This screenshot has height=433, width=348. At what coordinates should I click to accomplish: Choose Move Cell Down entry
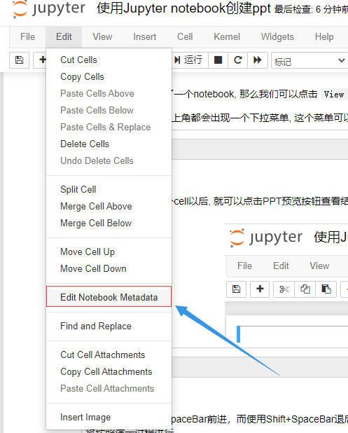[109, 268]
